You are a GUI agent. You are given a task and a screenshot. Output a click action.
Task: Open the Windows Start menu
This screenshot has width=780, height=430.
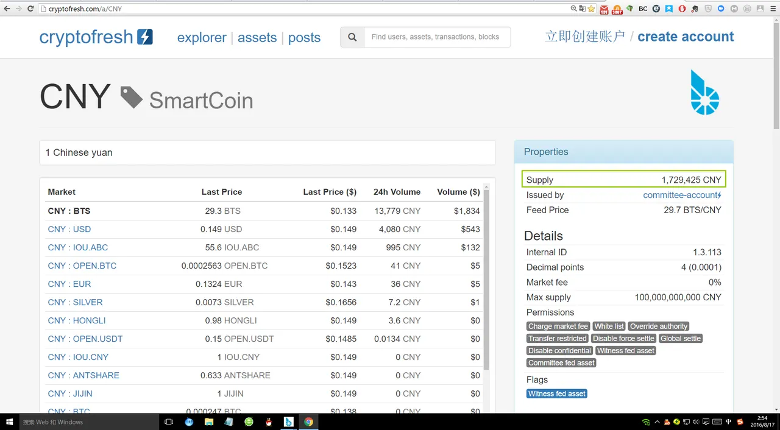9,421
